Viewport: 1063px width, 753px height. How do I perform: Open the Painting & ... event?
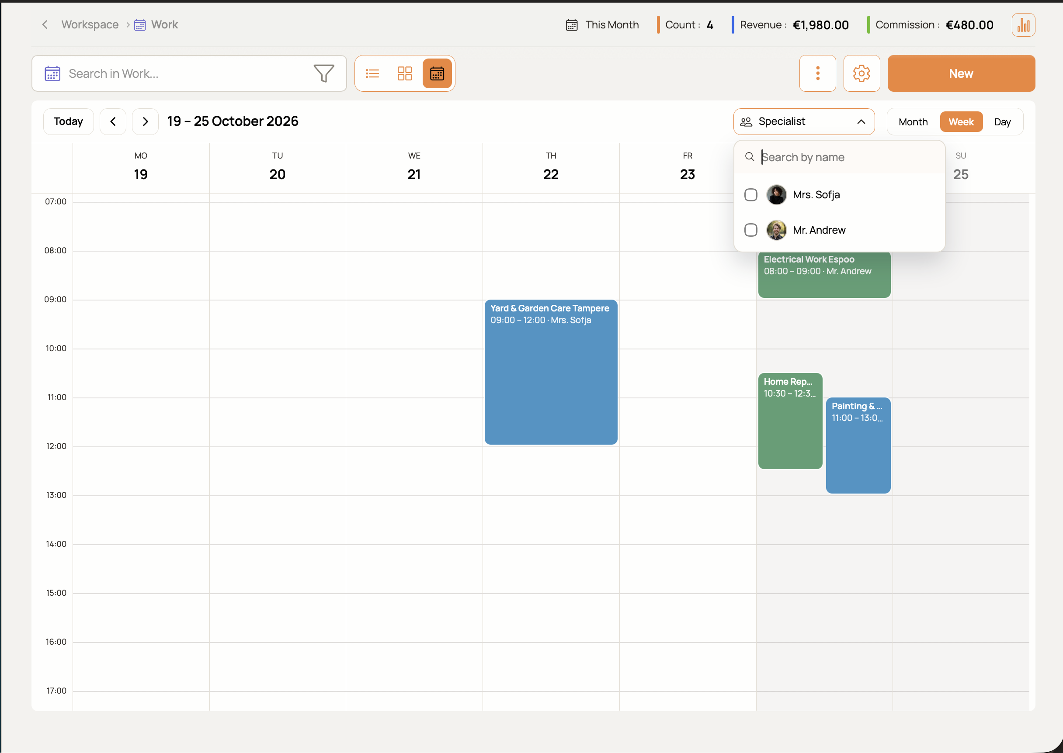pyautogui.click(x=858, y=445)
